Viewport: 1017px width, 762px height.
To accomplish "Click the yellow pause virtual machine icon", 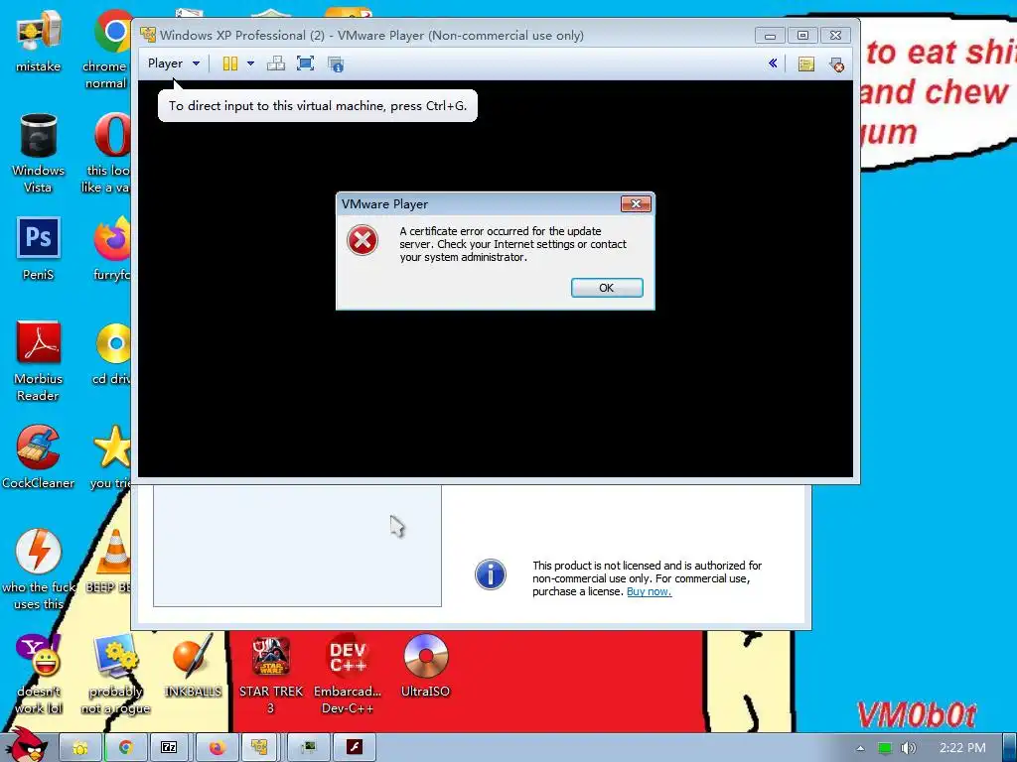I will (230, 63).
